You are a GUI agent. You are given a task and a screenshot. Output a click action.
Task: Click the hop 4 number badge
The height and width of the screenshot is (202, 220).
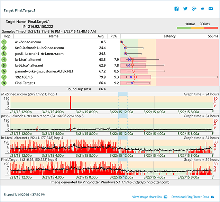pyautogui.click(x=4, y=60)
